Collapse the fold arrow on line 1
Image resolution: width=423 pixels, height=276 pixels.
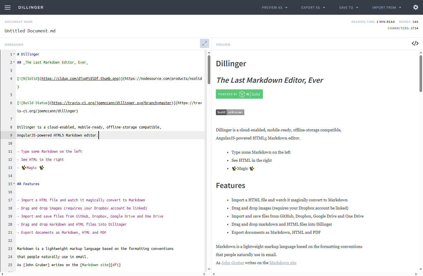click(14, 54)
